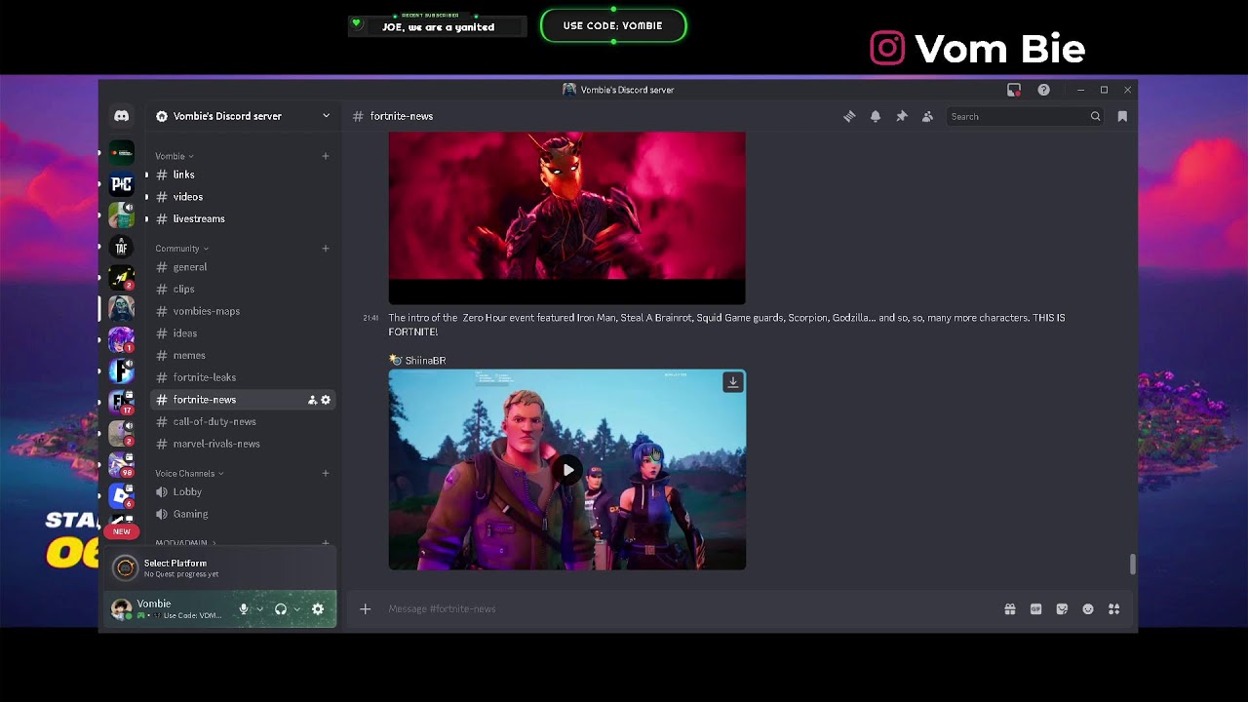The width and height of the screenshot is (1248, 702).
Task: Open the GIF picker
Action: 1035,609
